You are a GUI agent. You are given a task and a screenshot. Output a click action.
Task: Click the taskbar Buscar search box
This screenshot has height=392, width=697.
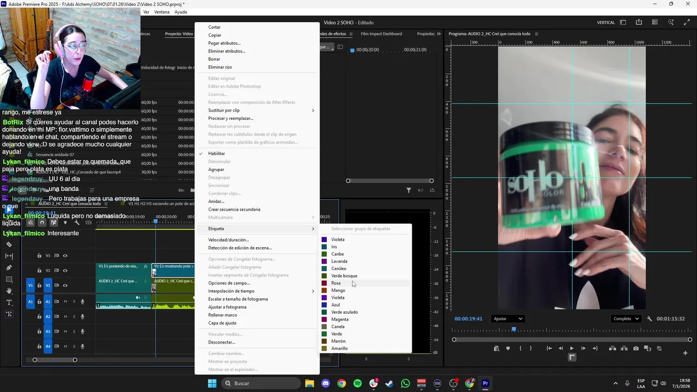pos(261,383)
